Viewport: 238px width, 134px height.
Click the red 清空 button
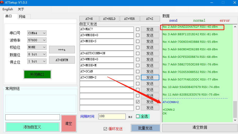[69, 123]
